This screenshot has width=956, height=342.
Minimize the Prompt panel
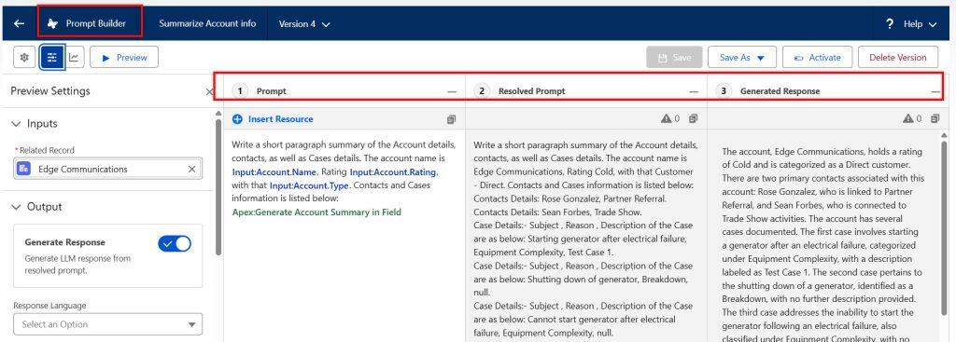point(452,91)
